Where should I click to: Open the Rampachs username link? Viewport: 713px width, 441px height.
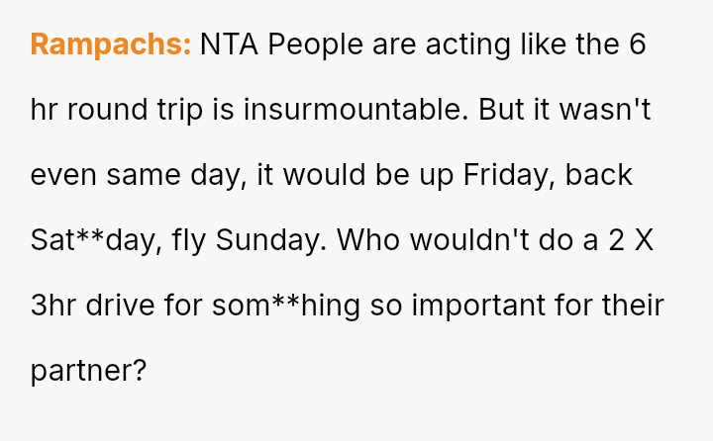pyautogui.click(x=110, y=44)
